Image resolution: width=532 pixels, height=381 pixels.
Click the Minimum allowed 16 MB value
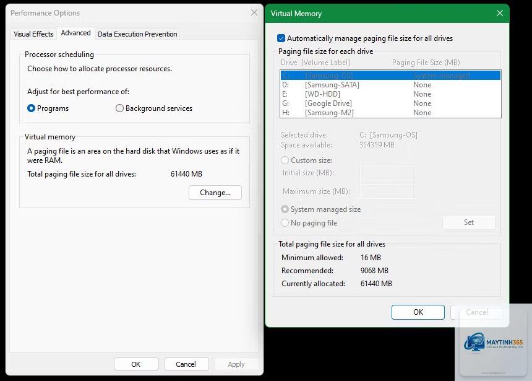(x=371, y=258)
